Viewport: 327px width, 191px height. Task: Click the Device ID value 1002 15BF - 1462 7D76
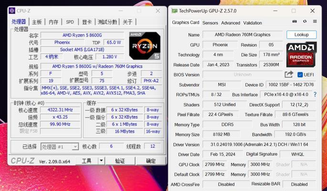(x=291, y=85)
